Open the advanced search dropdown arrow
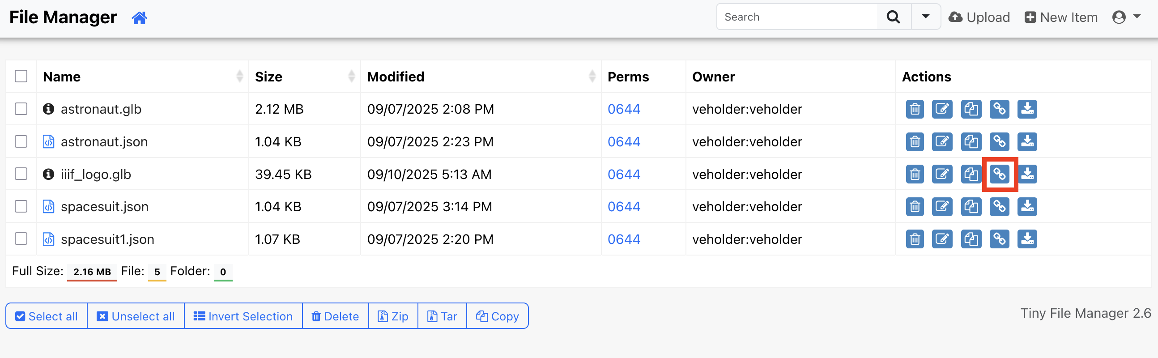This screenshot has width=1158, height=358. tap(925, 17)
